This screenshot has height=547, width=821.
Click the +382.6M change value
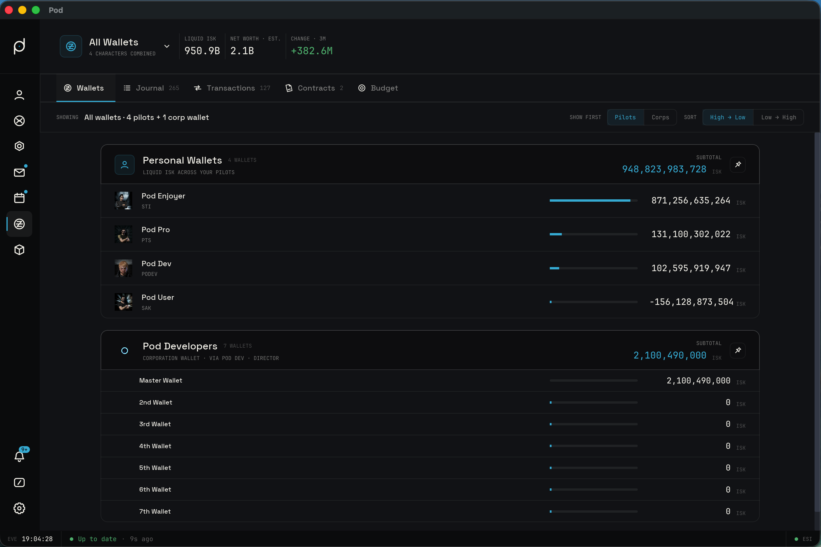coord(312,51)
